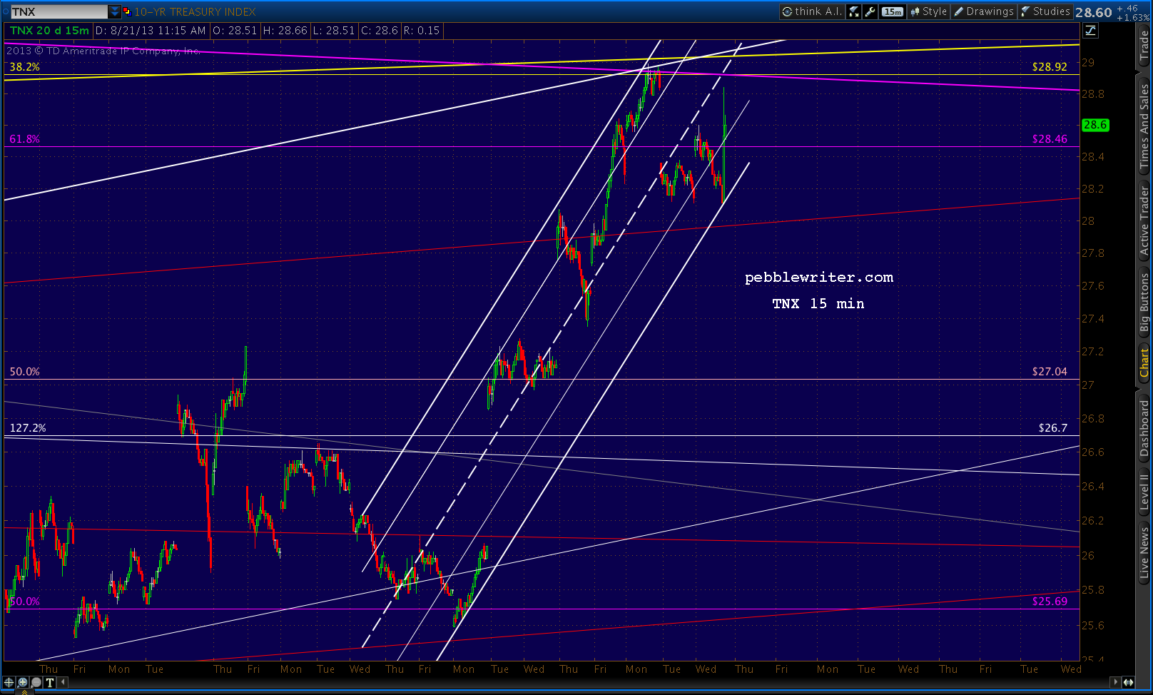Click the 'H: 28.66' high value
1153x695 pixels.
pyautogui.click(x=285, y=30)
